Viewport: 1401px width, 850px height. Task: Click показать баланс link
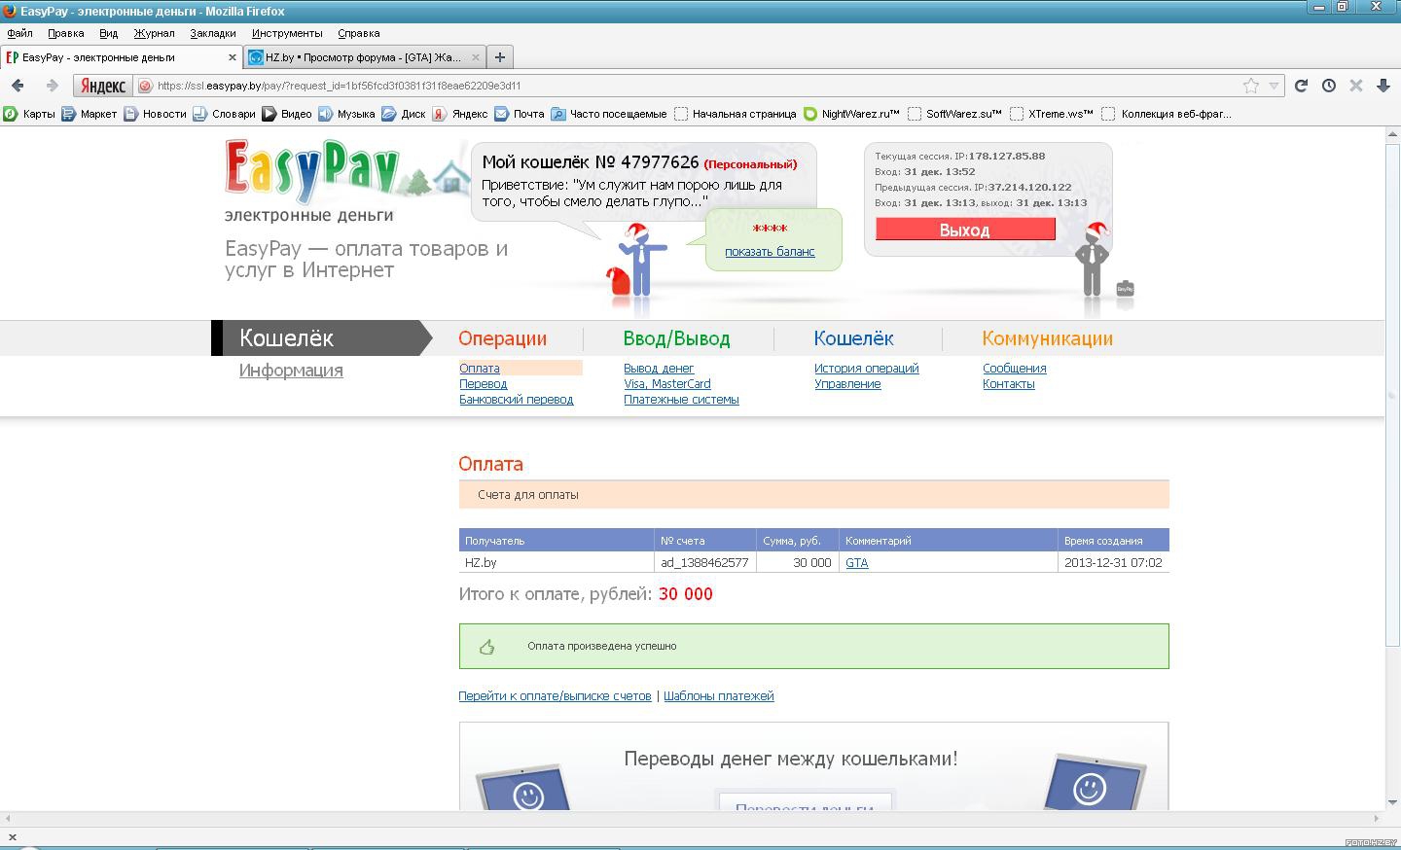tap(770, 252)
